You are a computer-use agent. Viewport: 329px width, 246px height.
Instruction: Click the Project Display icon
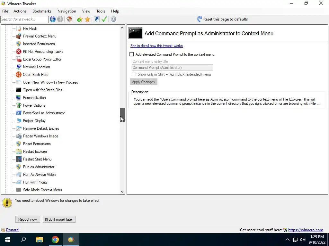click(x=19, y=121)
